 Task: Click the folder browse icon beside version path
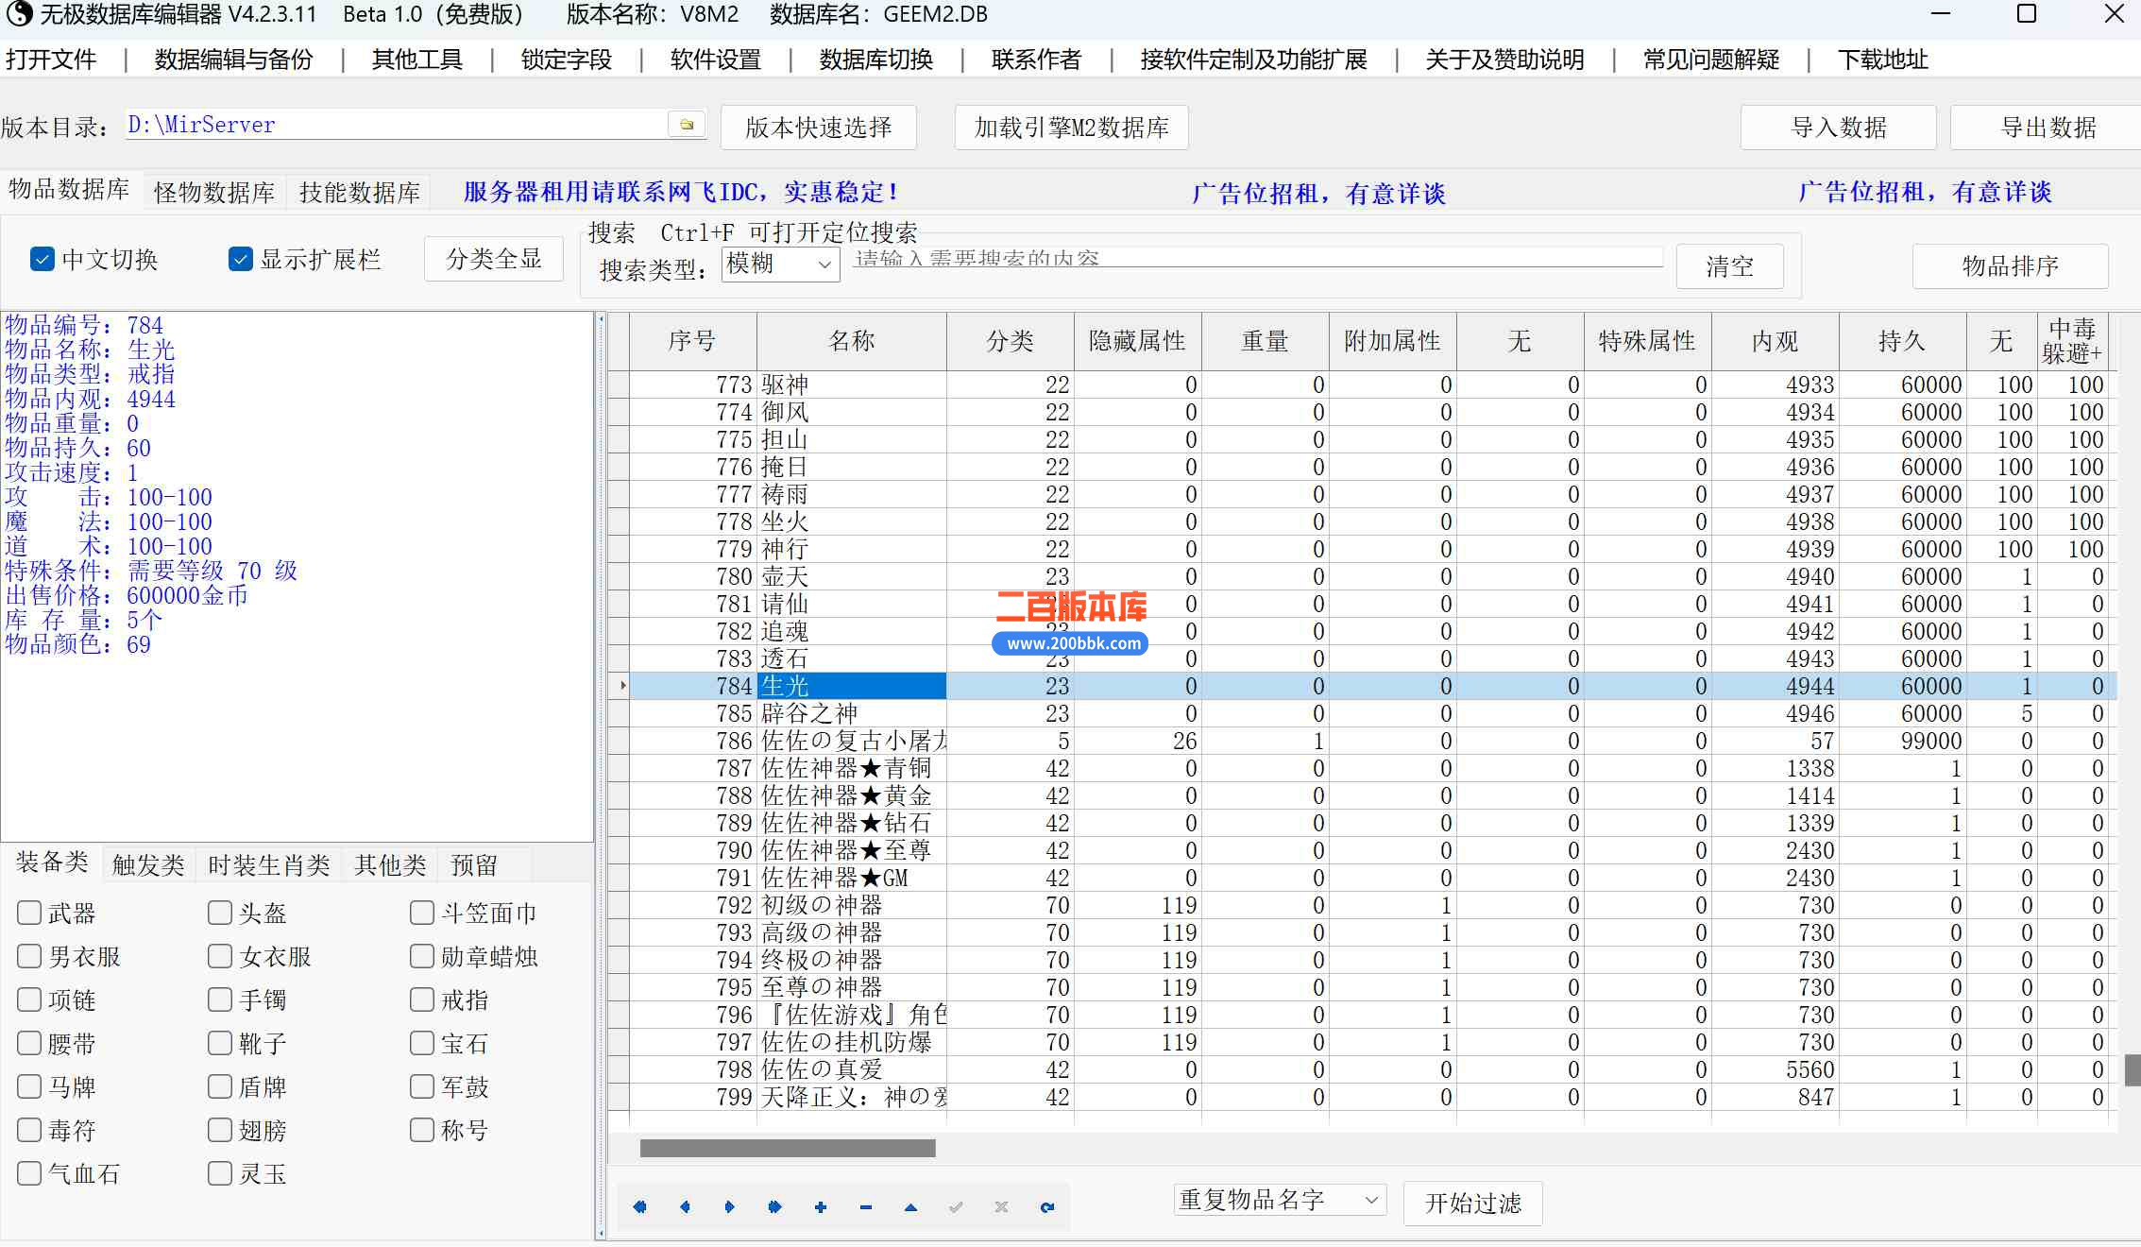click(x=687, y=125)
